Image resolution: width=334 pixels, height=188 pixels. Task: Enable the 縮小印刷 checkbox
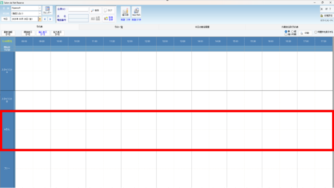tap(286, 34)
